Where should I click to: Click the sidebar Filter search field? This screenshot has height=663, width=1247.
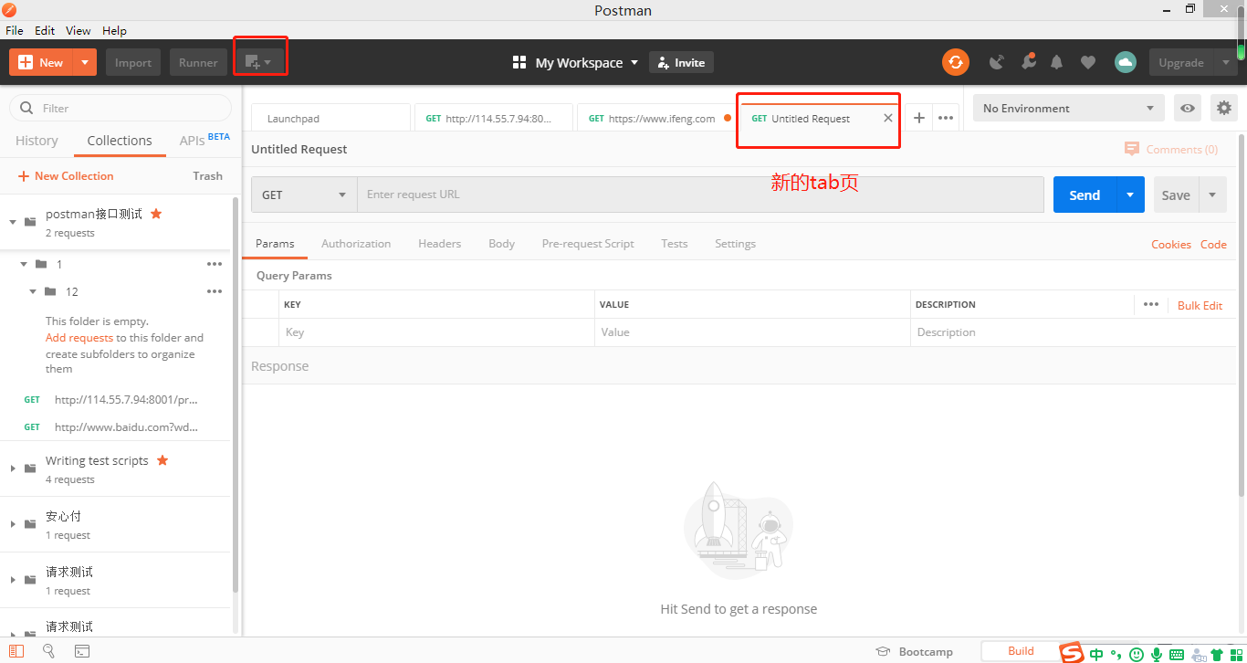121,108
